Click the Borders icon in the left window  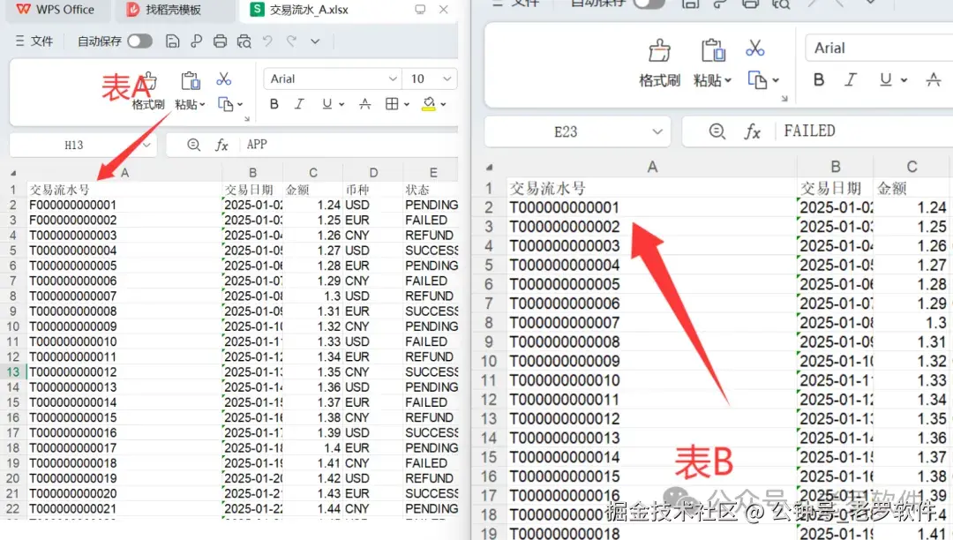392,104
